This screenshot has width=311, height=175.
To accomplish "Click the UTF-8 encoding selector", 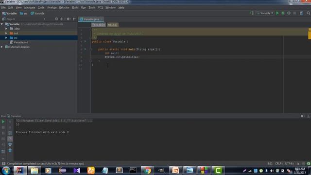I will (x=290, y=163).
